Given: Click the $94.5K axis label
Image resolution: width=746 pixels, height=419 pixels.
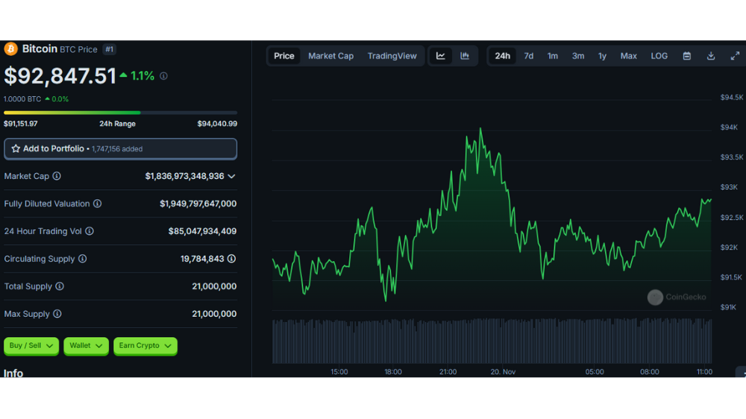Looking at the screenshot, I should click(732, 98).
